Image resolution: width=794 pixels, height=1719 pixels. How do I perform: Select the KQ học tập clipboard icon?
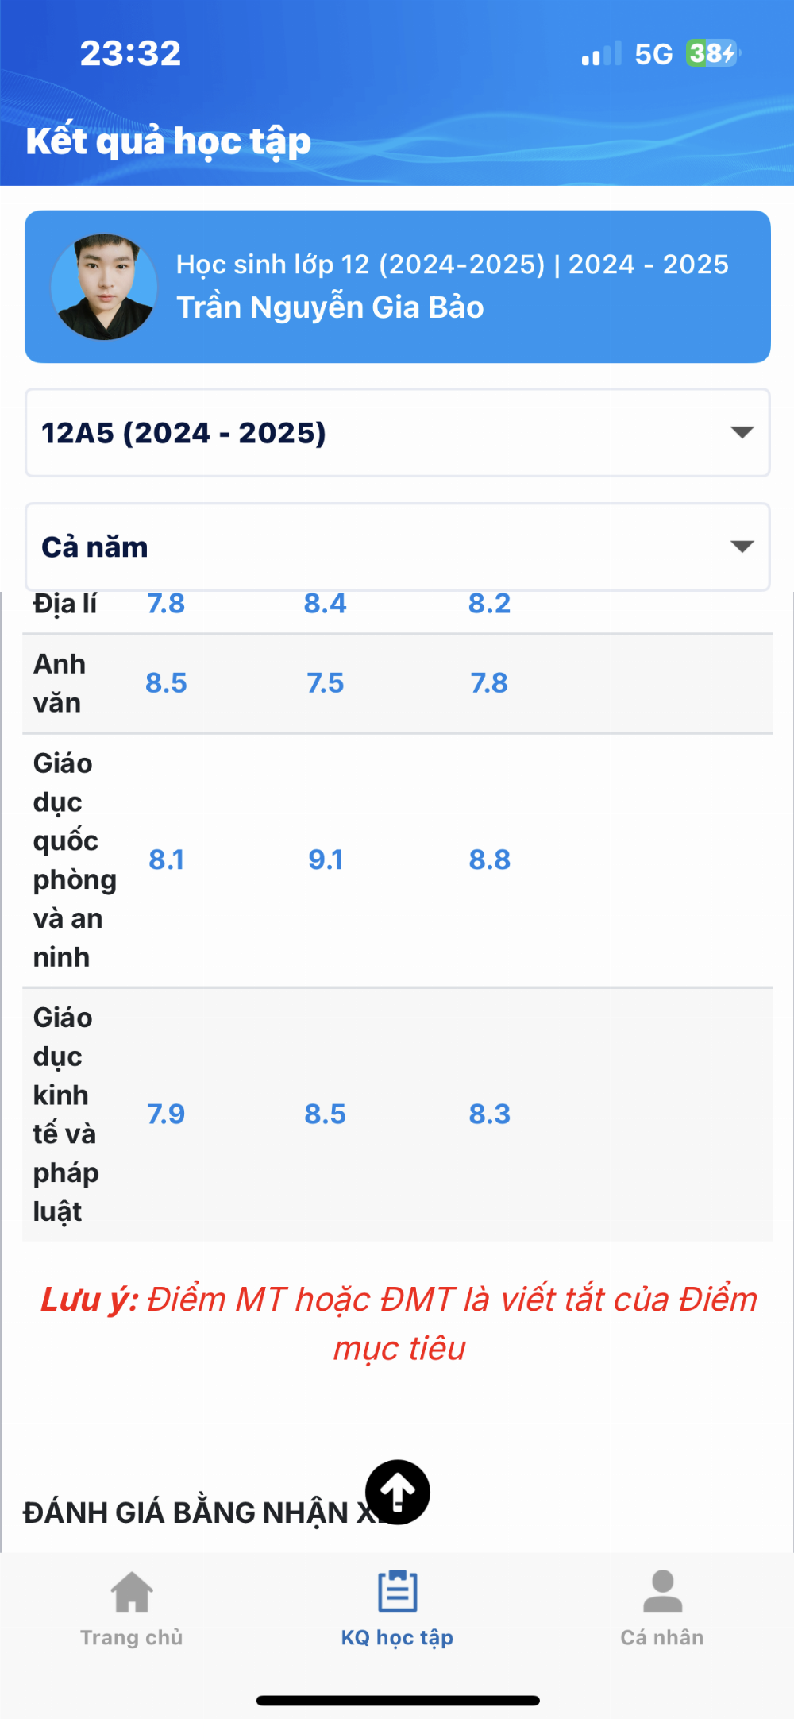pyautogui.click(x=397, y=1590)
